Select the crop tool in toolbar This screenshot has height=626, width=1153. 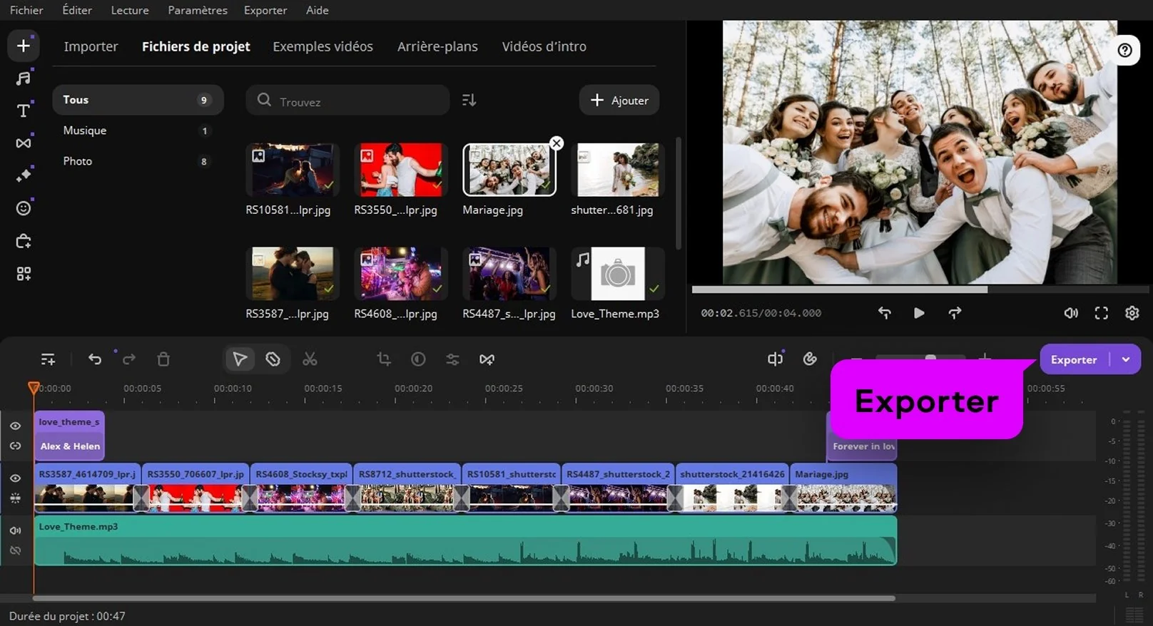pos(384,359)
